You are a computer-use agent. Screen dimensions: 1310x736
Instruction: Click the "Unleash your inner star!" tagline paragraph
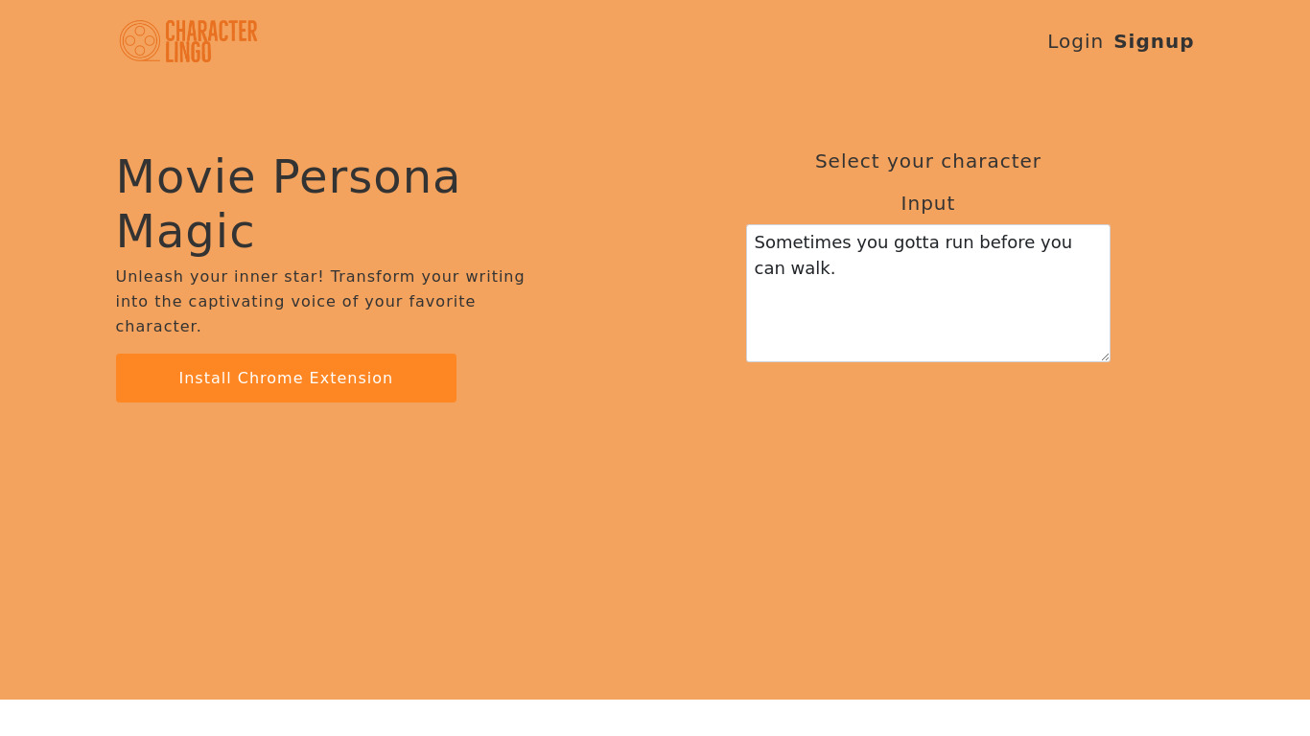click(x=320, y=301)
